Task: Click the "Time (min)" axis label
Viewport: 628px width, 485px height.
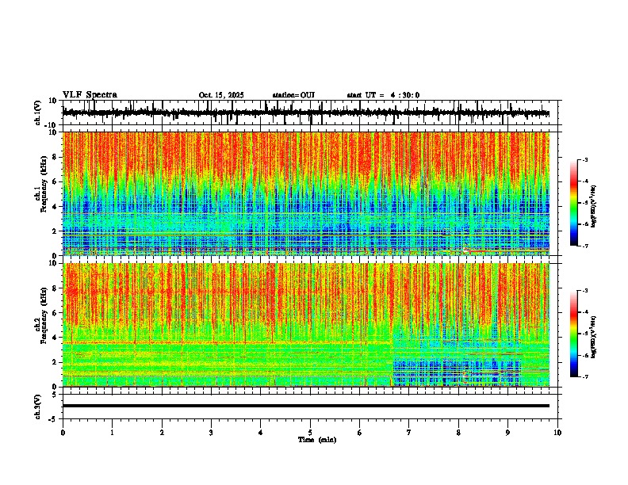Action: click(317, 440)
